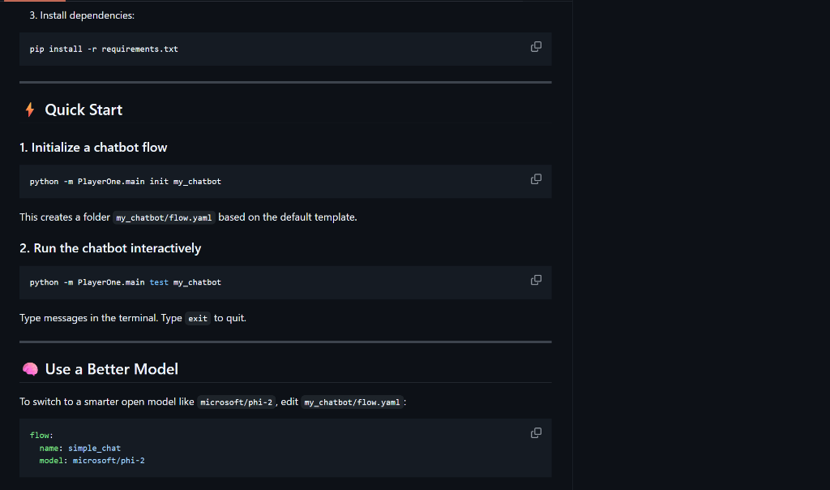Click the lightning bolt emoji beside Quick Start
The image size is (830, 490).
tap(30, 110)
